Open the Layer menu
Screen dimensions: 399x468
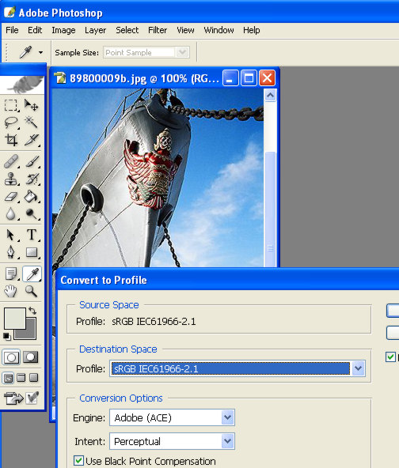click(95, 30)
